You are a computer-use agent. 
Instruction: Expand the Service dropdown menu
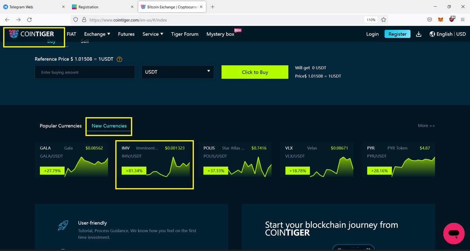[153, 34]
